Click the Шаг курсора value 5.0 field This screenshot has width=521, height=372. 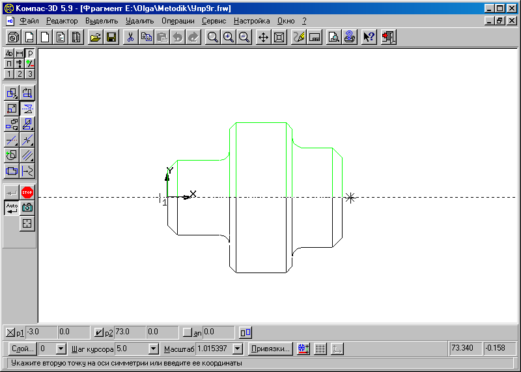(132, 349)
